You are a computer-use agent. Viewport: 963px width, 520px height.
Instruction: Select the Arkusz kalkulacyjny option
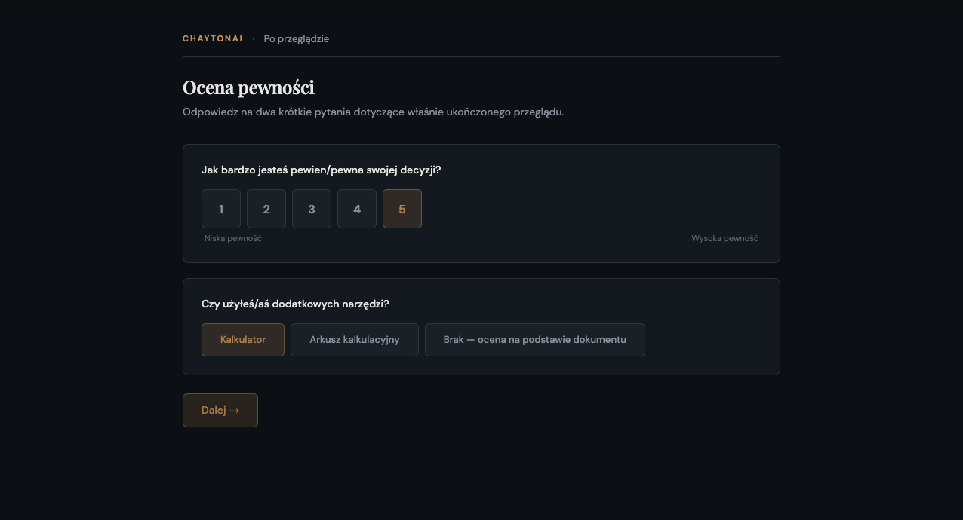[355, 340]
